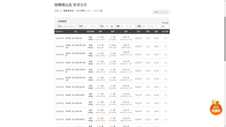Click the 屋齡 column header
Viewport: 226px width, 127px height.
156,31
